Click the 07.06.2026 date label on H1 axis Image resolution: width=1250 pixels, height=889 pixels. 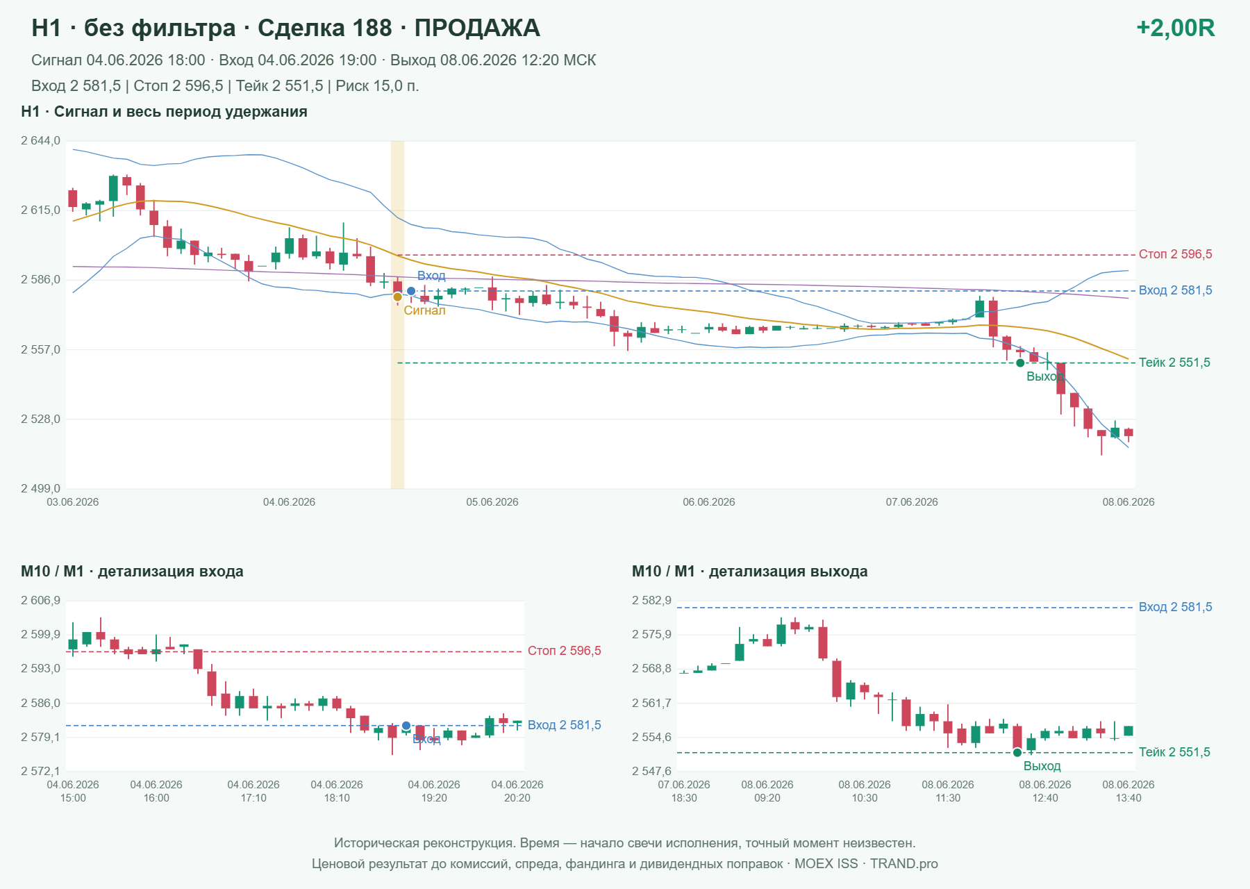[x=912, y=502]
